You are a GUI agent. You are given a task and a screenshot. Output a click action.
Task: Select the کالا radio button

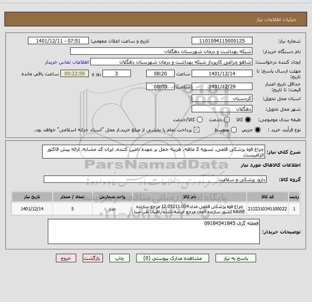pos(248,120)
